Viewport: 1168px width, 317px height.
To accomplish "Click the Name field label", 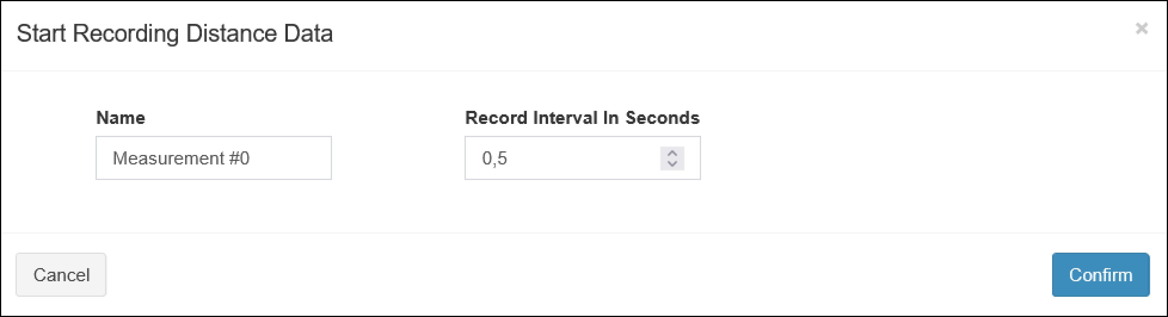I will tap(121, 118).
